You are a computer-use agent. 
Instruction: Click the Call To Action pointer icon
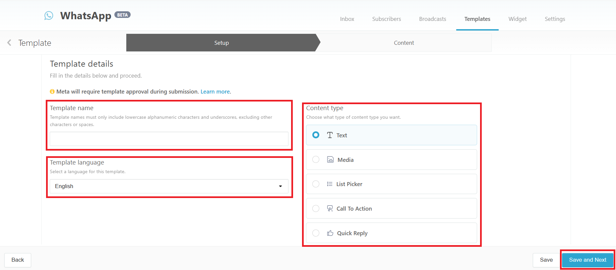pyautogui.click(x=330, y=208)
